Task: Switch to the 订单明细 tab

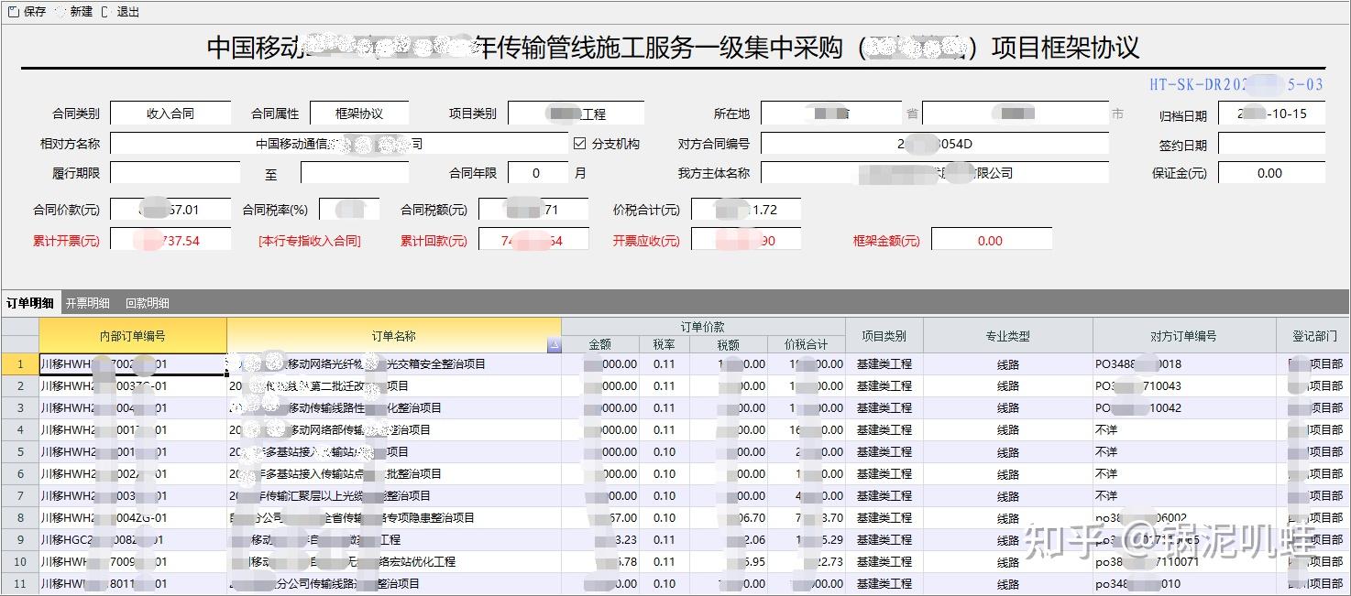Action: [30, 303]
